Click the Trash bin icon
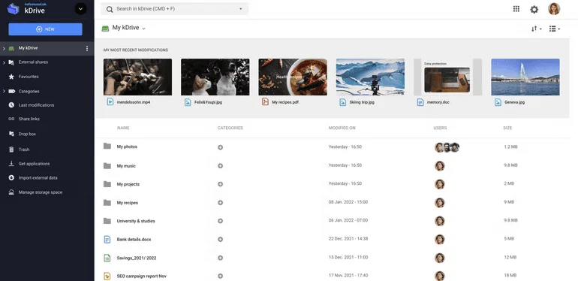Viewport: 578px width, 281px height. (11, 150)
